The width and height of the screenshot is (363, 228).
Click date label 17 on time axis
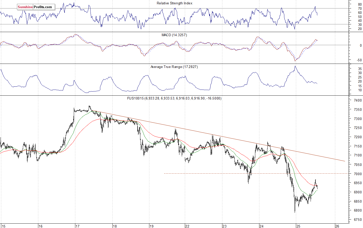(x=77, y=226)
